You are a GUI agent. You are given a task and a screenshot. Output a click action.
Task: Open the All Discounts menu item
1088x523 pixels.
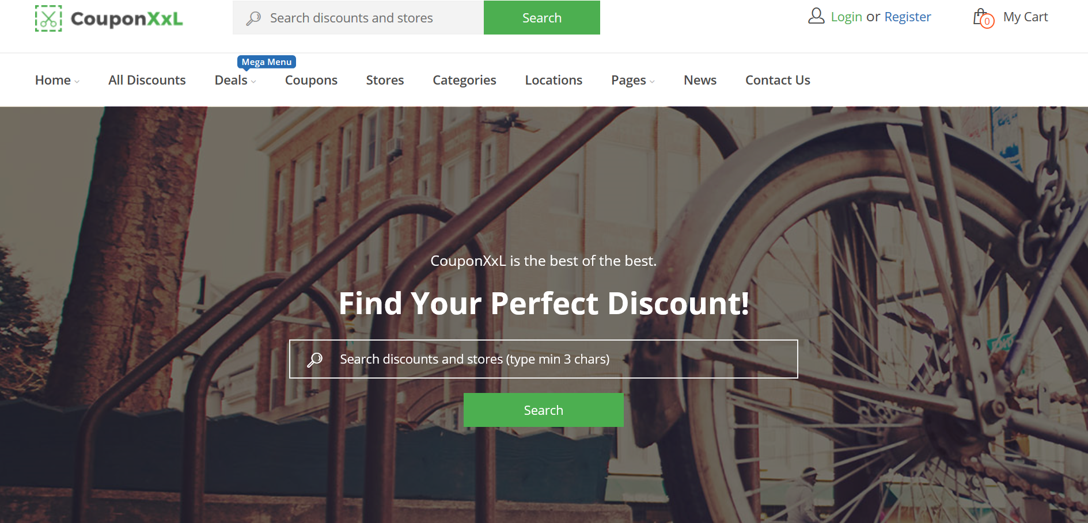[147, 80]
